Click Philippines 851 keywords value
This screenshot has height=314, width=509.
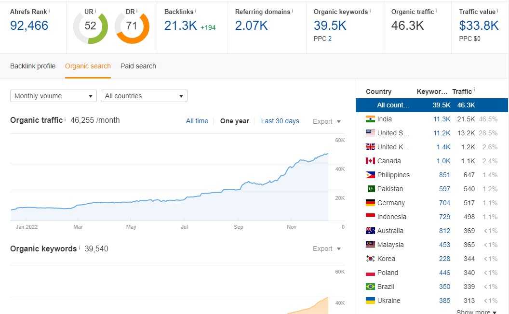(444, 175)
